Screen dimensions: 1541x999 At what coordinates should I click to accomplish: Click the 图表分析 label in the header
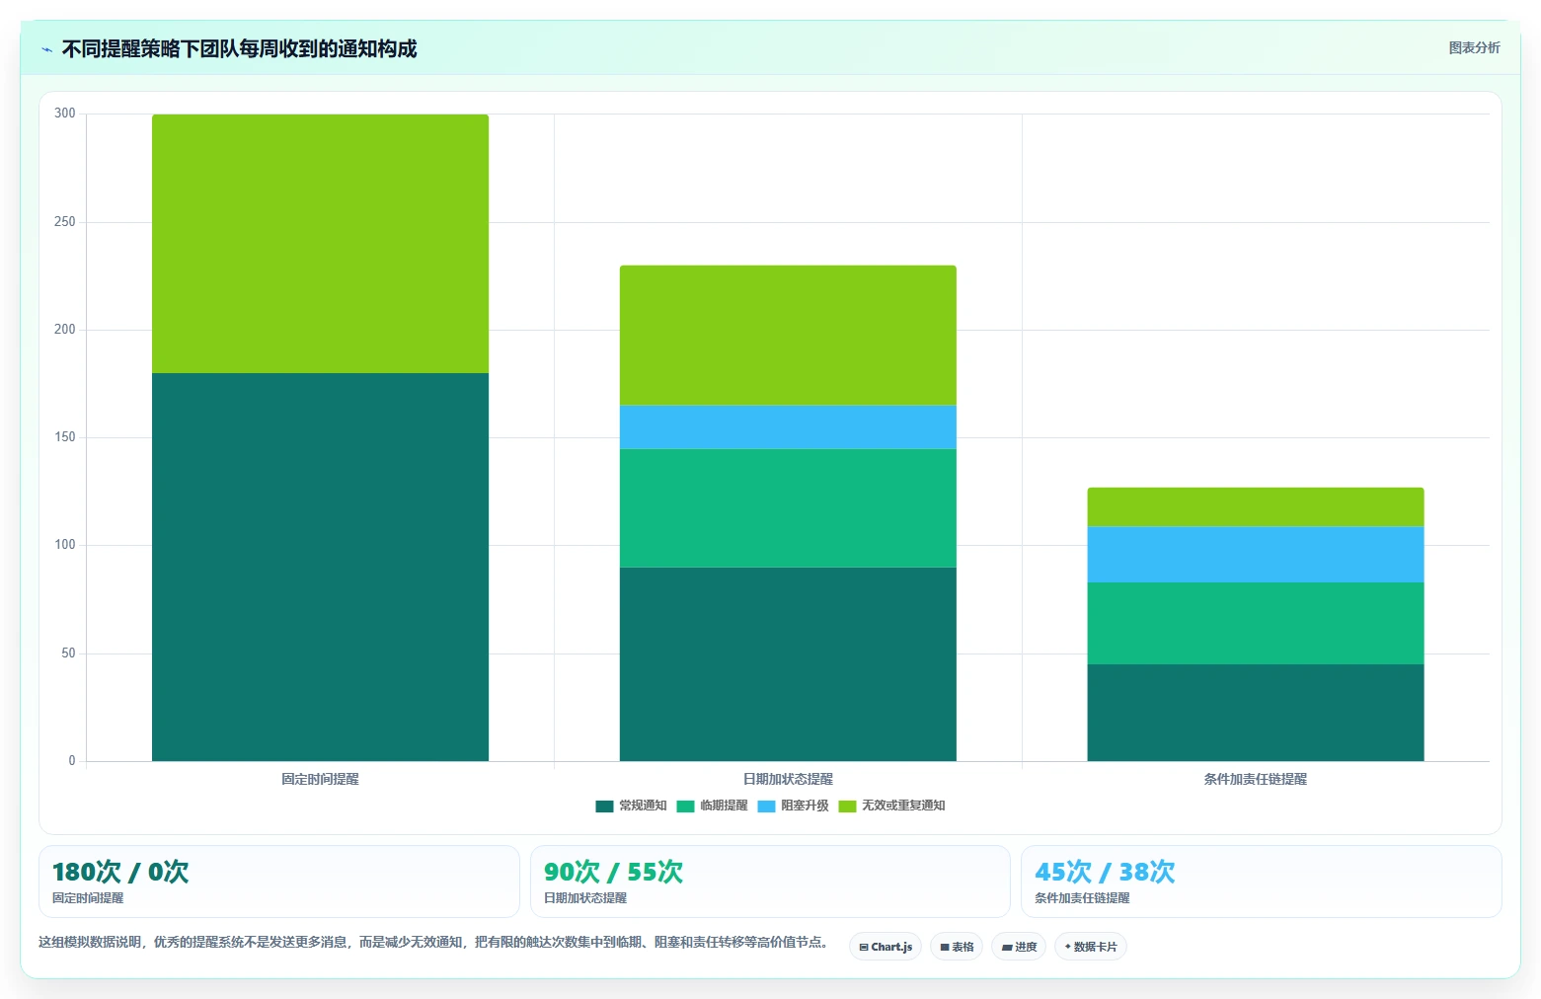point(1474,48)
